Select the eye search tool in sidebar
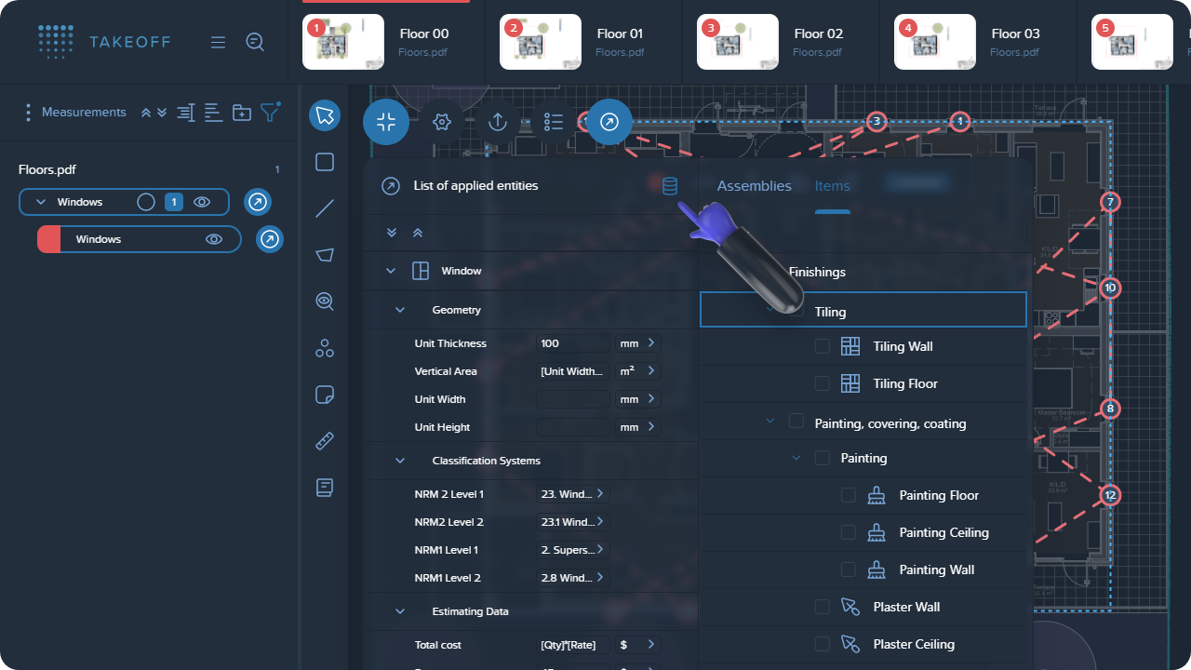1191x670 pixels. click(x=325, y=301)
